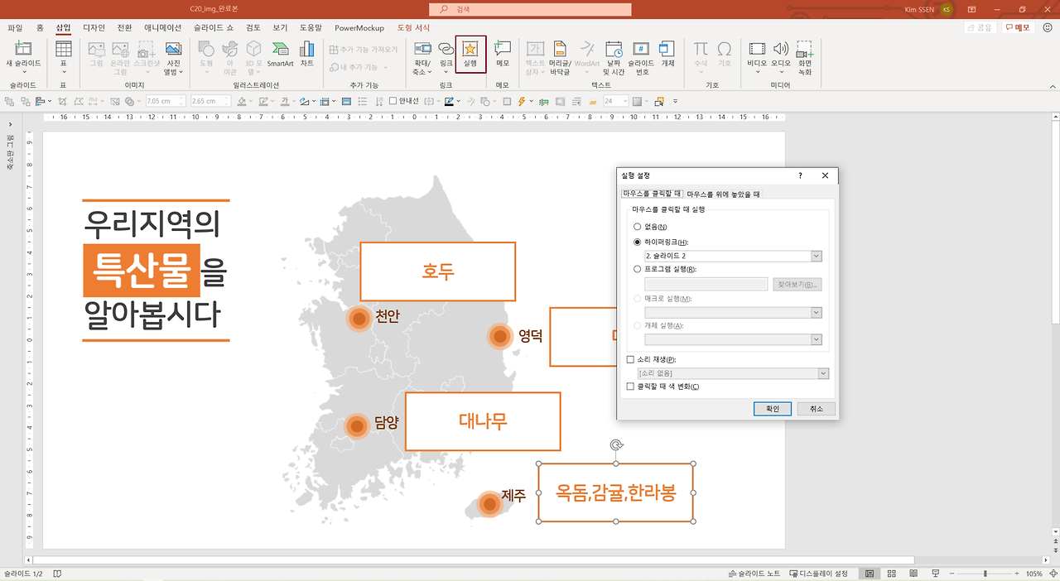Screen dimensions: 1060x581
Task: Expand the shape fill dropdown arrow in quick toolbar
Action: pyautogui.click(x=250, y=102)
